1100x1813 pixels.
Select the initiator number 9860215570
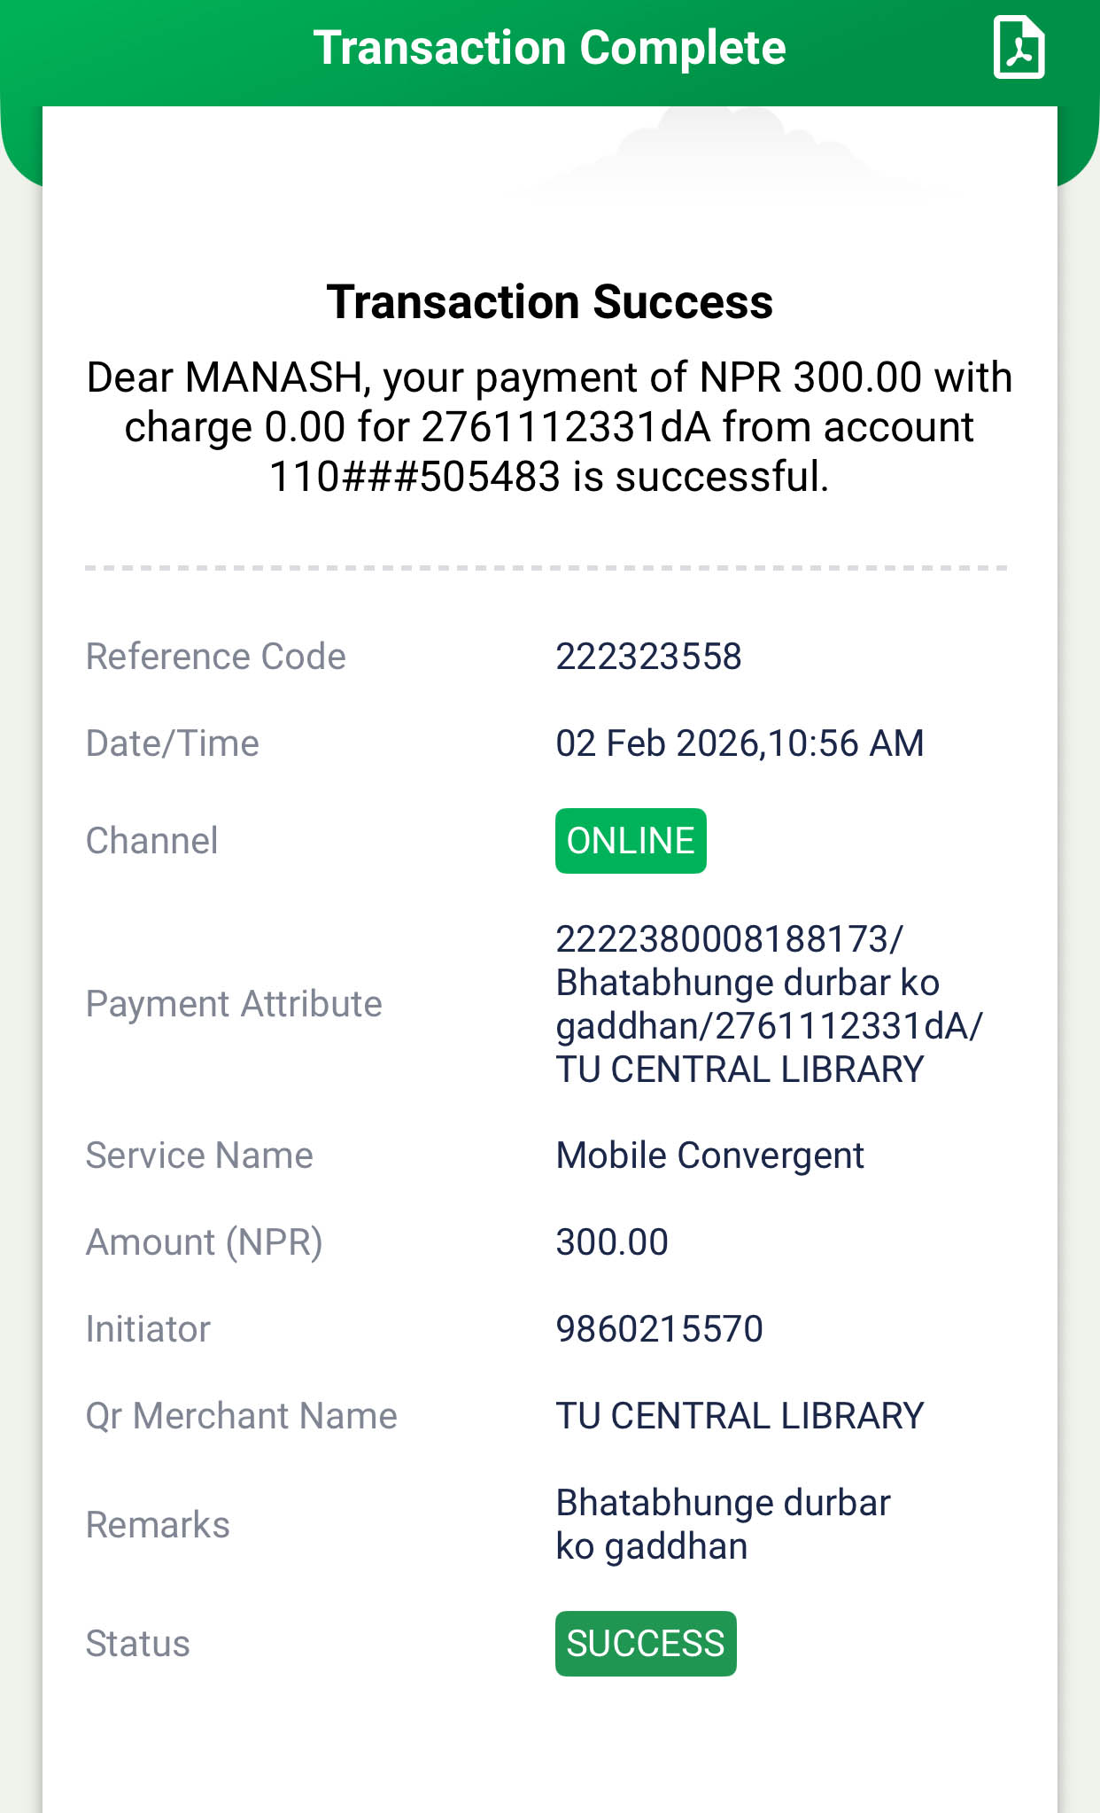coord(659,1329)
